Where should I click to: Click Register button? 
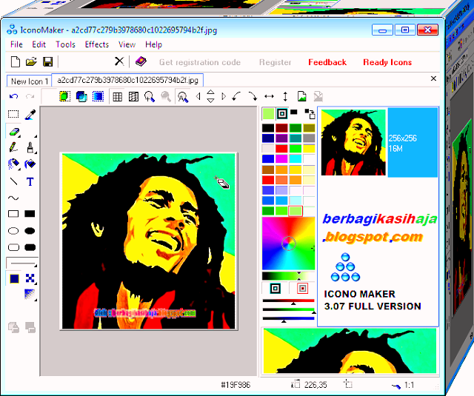[x=275, y=62]
